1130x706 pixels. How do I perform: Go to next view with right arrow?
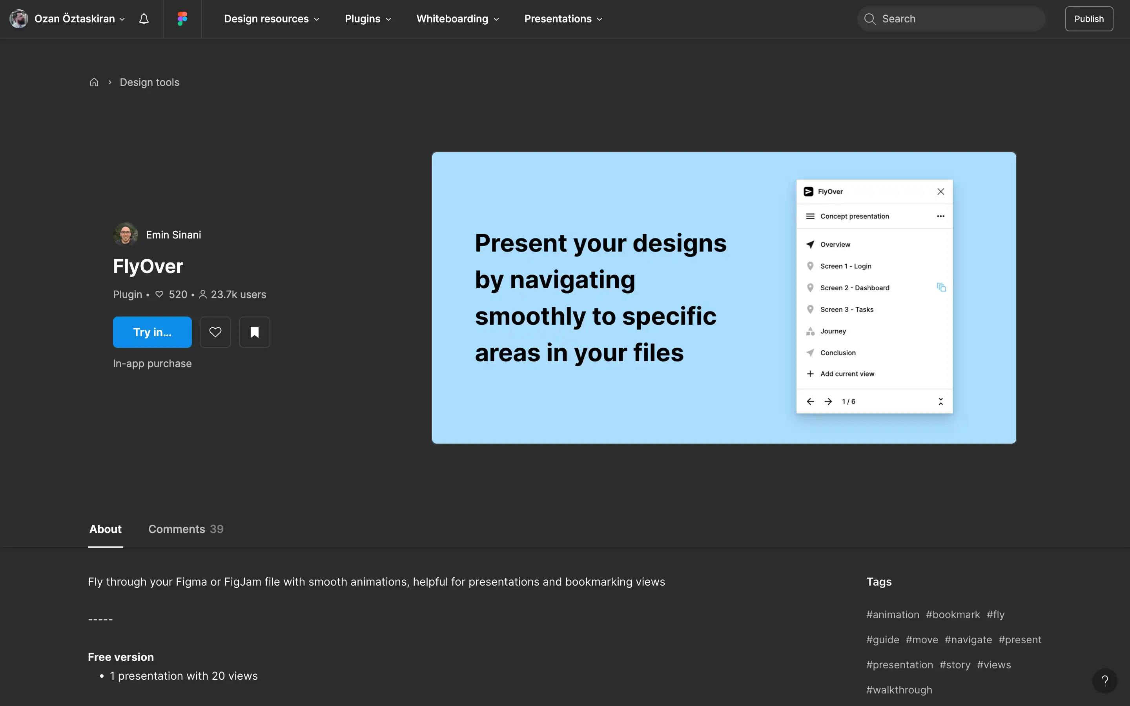828,402
